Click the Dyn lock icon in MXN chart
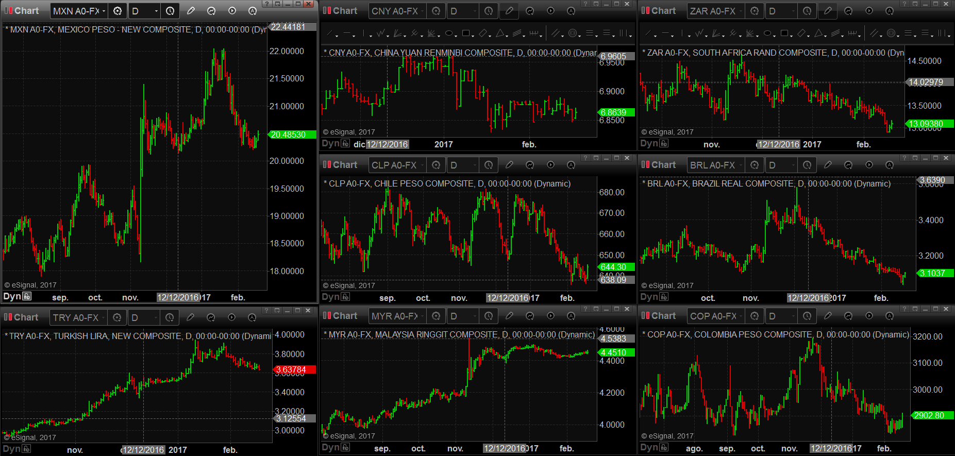 27,296
